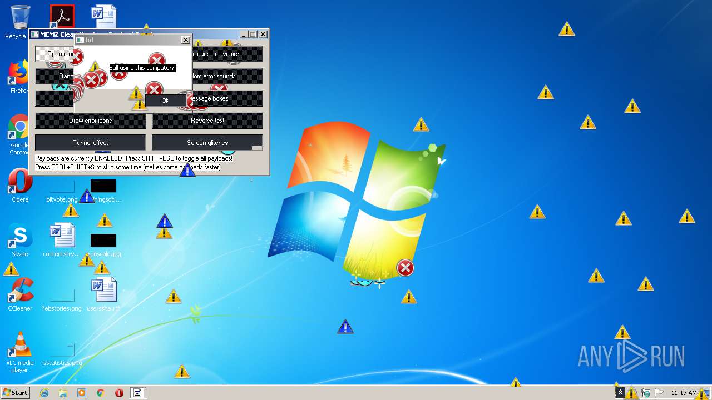Open Windows Media Player from the taskbar
Viewport: 712px width, 400px height.
(82, 393)
